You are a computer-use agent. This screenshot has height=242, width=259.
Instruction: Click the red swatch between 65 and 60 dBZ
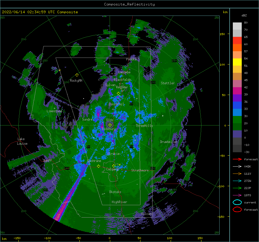pyautogui.click(x=237, y=41)
